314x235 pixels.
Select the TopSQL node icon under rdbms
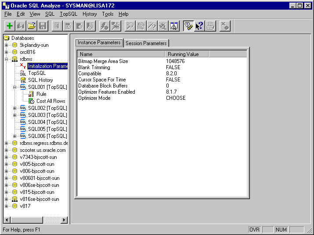click(x=23, y=73)
